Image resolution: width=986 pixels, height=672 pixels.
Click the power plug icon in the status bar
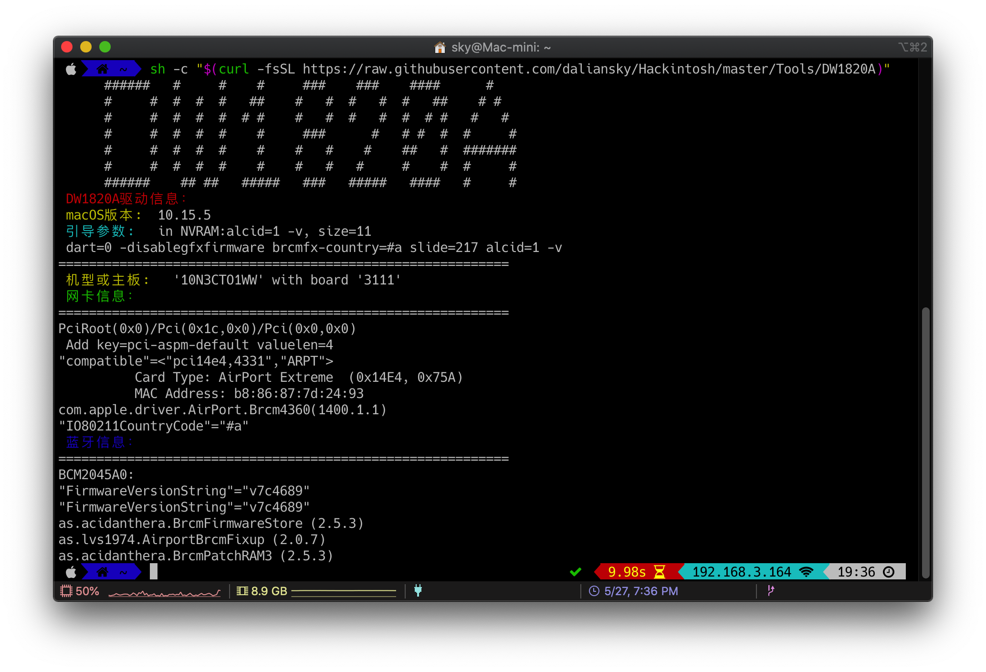pyautogui.click(x=418, y=590)
